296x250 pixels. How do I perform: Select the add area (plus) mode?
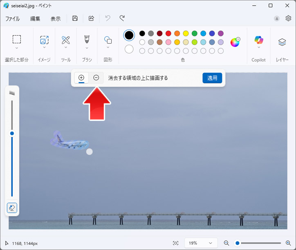[81, 78]
